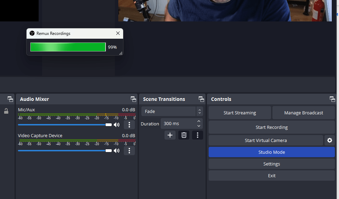This screenshot has width=339, height=199.
Task: Open Settings from Controls
Action: (x=272, y=164)
